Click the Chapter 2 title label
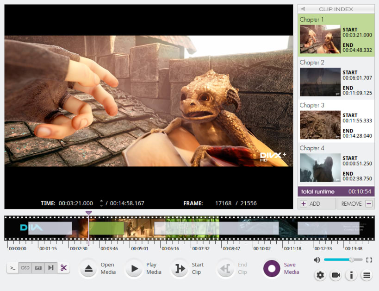Viewport: 379px width, 291px height. tap(312, 63)
